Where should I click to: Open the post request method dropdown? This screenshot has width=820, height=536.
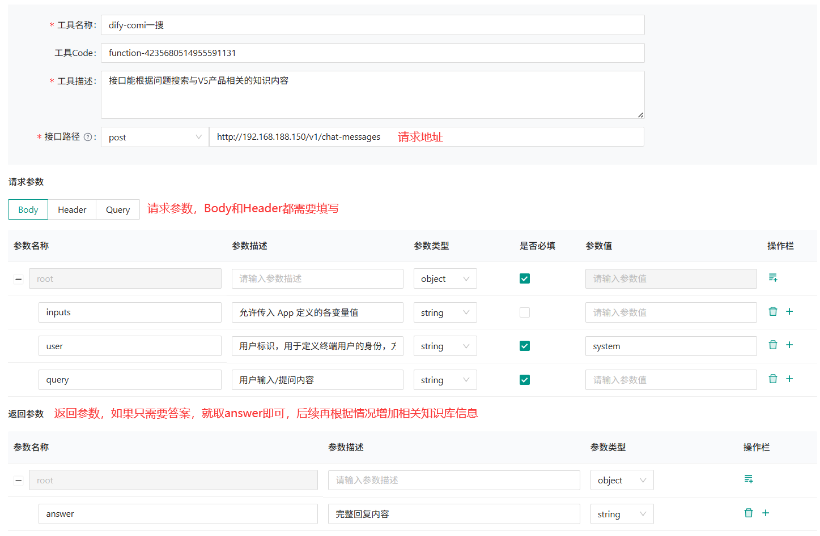155,137
